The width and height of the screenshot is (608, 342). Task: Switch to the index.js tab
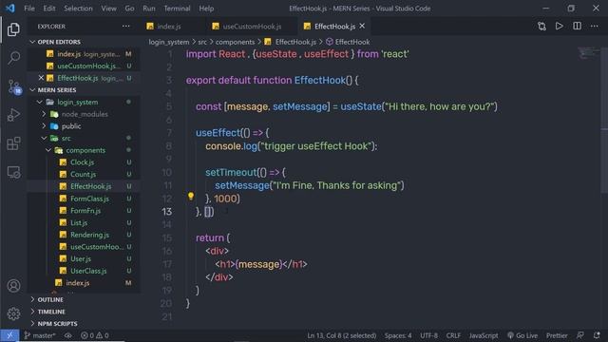(169, 27)
